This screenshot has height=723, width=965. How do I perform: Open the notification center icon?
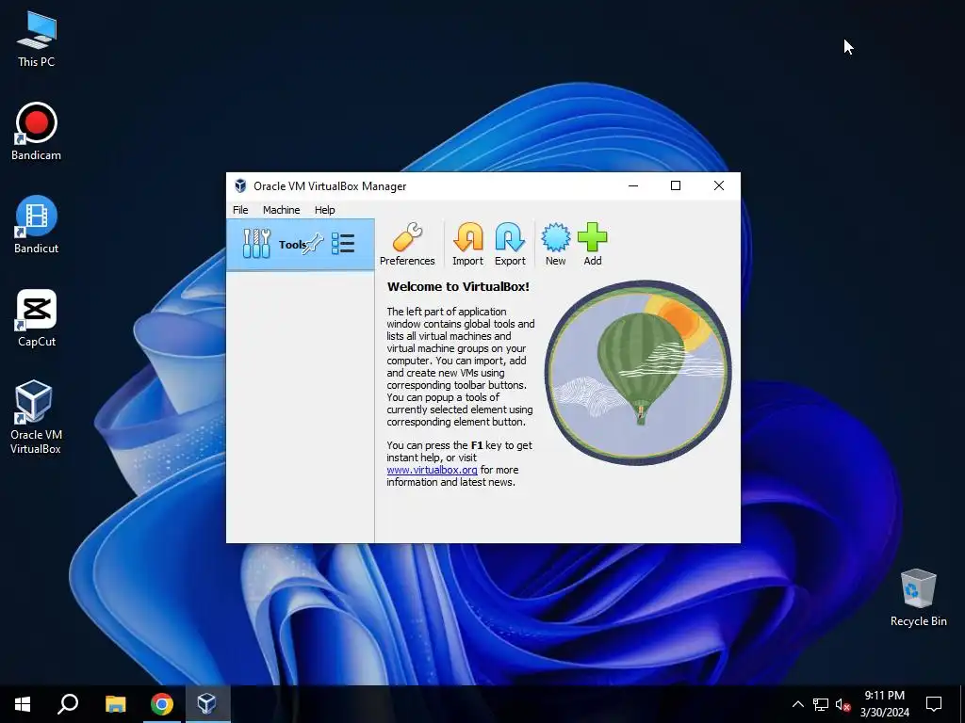(x=934, y=704)
